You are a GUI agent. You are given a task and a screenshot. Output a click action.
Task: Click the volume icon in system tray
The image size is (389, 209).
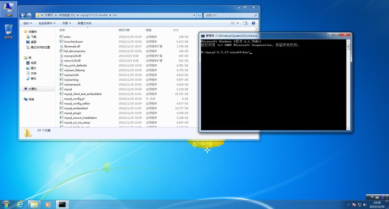click(x=365, y=205)
